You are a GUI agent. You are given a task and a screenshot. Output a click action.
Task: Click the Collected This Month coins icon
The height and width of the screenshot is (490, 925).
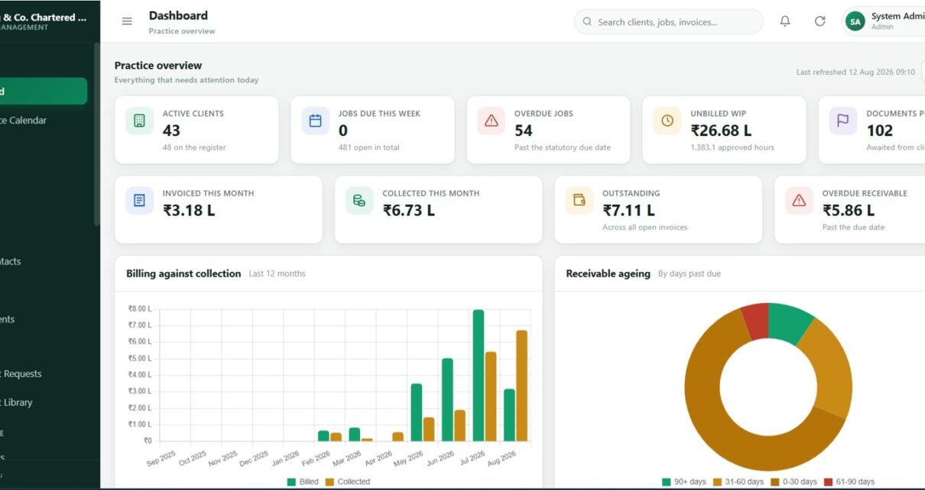click(359, 201)
